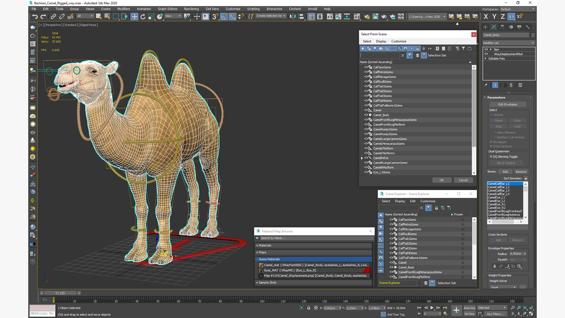Click Remove bones button
The width and height of the screenshot is (565, 318).
click(x=521, y=172)
